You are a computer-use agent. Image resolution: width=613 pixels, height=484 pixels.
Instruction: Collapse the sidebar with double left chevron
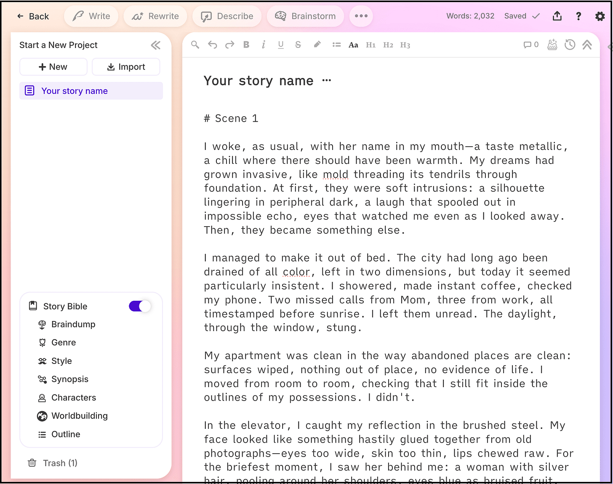click(x=156, y=45)
